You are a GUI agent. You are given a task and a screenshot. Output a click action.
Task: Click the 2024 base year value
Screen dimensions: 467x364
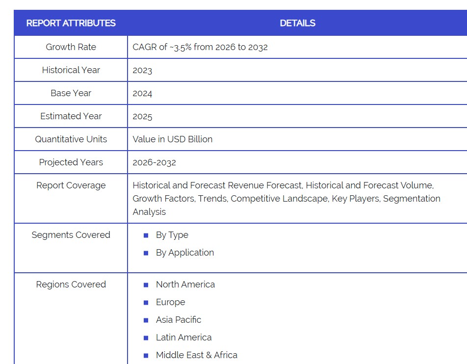pyautogui.click(x=142, y=93)
